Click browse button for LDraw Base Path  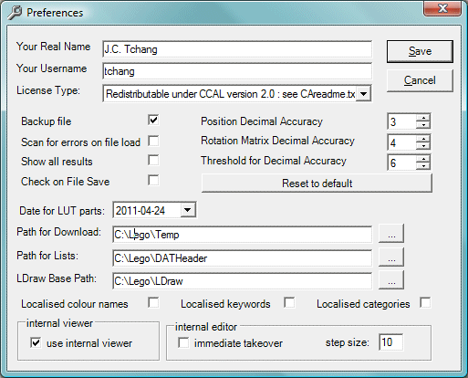click(391, 279)
